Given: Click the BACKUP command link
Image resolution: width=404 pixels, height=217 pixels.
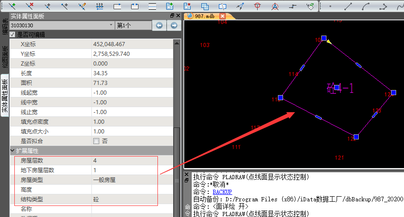Looking at the screenshot, I should coord(222,192).
